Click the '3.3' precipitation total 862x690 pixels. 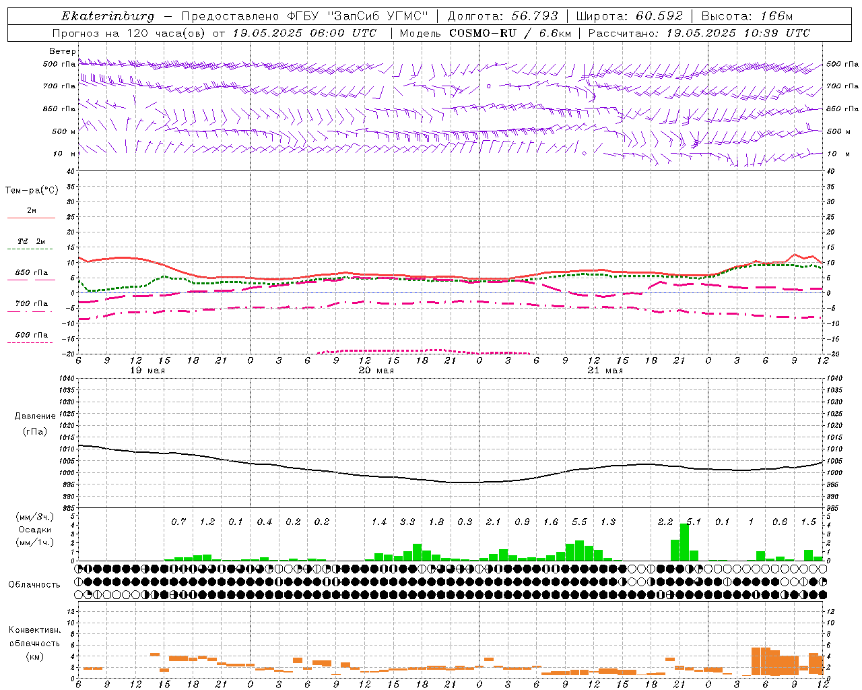(x=407, y=522)
